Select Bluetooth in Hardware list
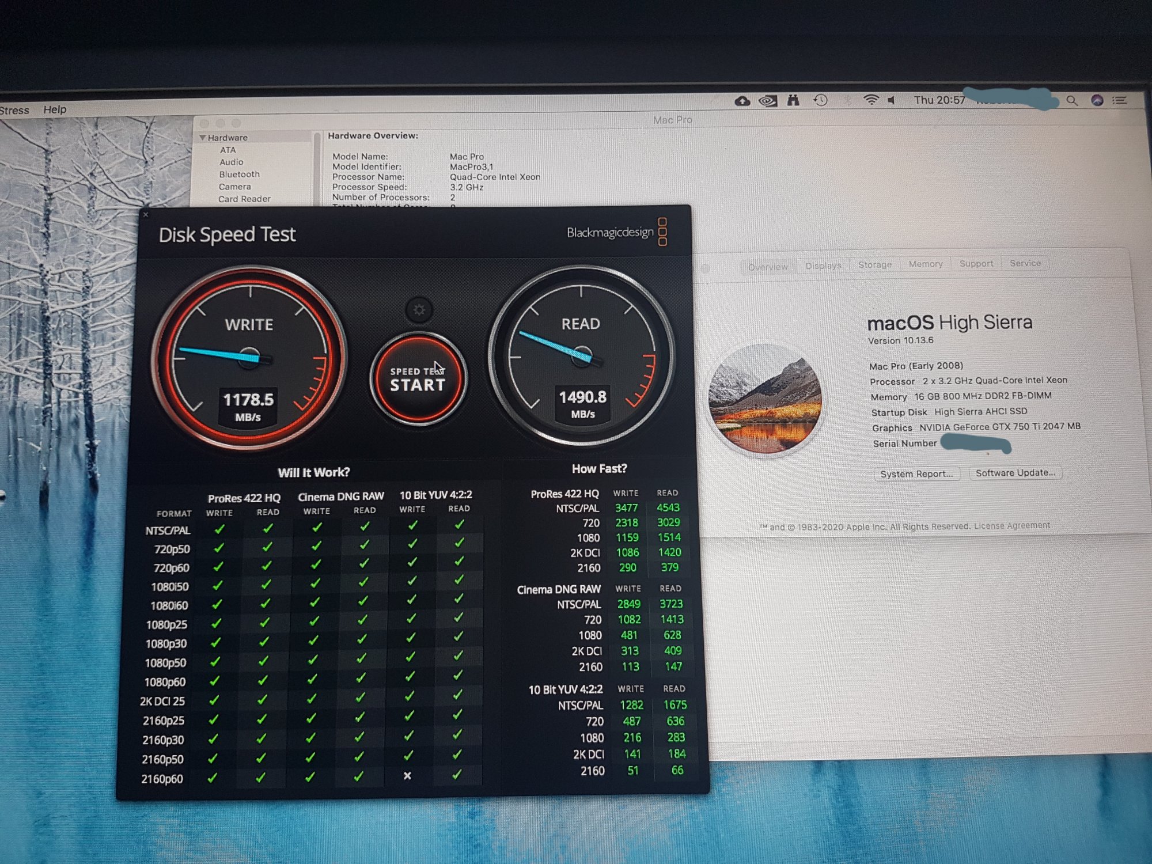Screen dimensions: 1152x864 [239, 175]
